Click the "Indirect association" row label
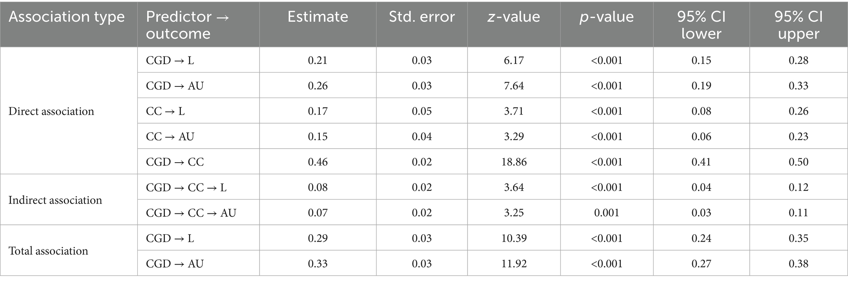The image size is (848, 283). point(55,200)
